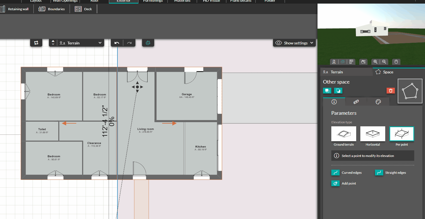Activate the magnet snapping tool in the canvas toolbar

148,43
